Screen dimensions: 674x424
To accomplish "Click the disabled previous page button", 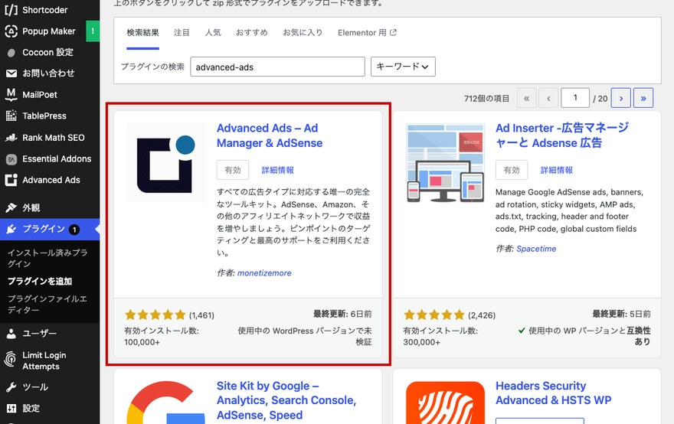I will tap(548, 98).
